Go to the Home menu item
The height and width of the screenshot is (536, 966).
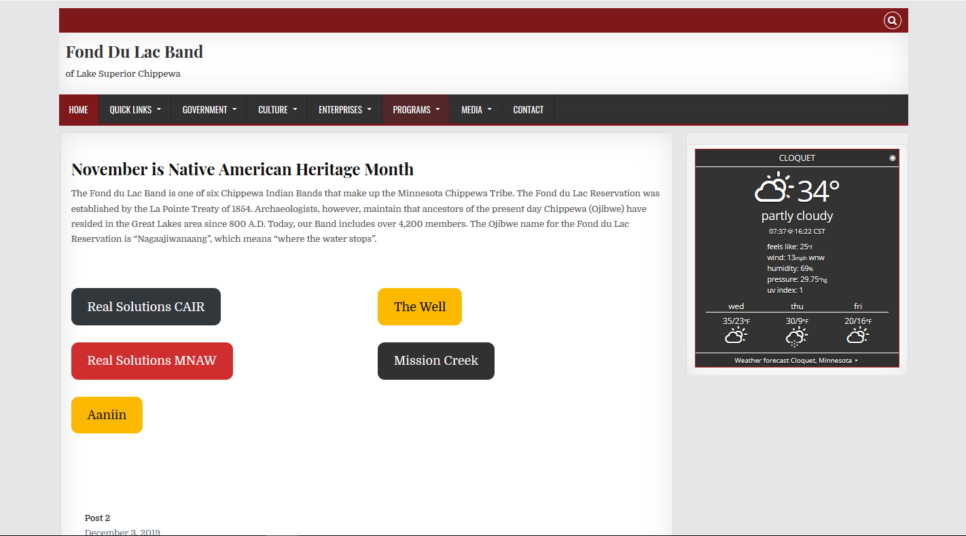79,110
